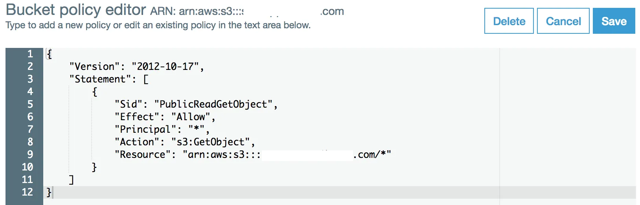
Task: Click line number 9 in the gutter
Action: click(30, 154)
